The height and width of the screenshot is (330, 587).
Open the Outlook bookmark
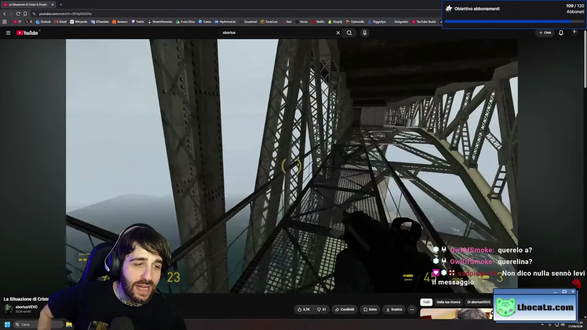(x=43, y=22)
